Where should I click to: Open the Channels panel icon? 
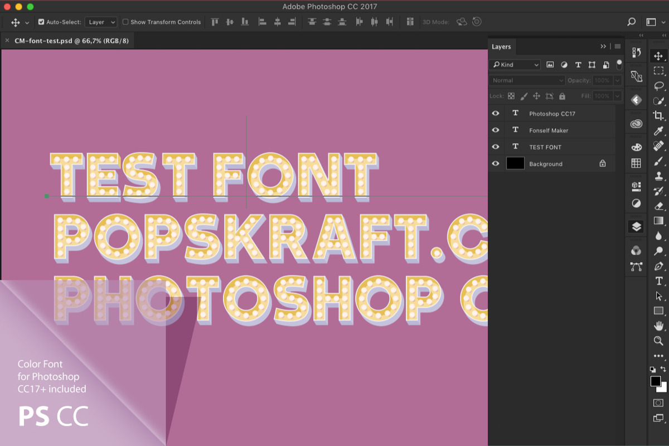[636, 250]
